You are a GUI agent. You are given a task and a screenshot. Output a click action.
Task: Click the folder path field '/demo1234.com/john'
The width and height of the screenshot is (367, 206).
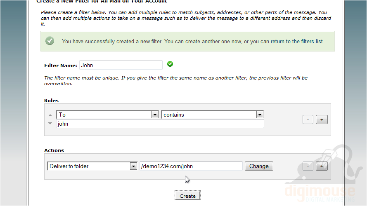[191, 166]
